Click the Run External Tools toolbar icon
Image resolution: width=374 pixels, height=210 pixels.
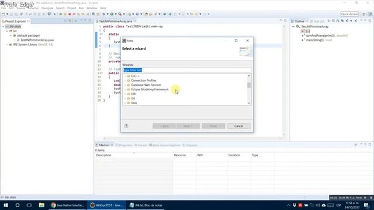click(x=120, y=14)
